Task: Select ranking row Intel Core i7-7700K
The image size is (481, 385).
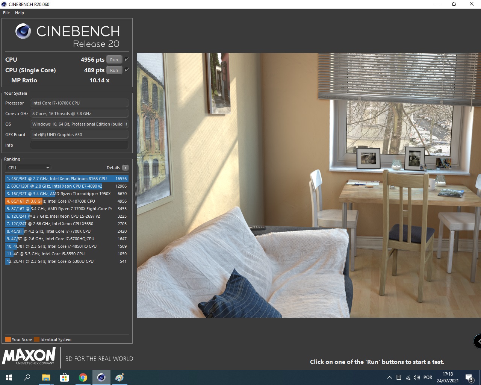Action: click(x=67, y=231)
